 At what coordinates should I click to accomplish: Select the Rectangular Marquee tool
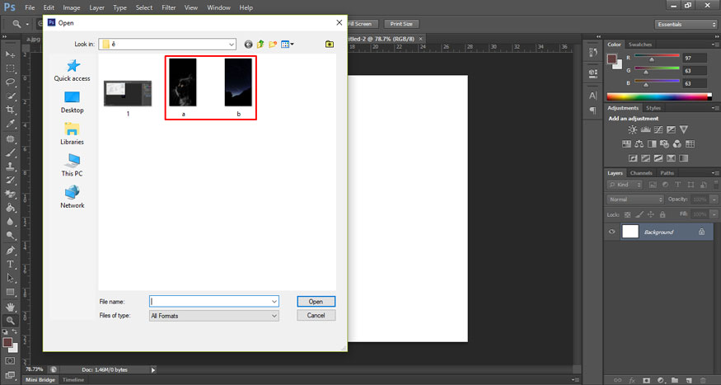(10, 68)
